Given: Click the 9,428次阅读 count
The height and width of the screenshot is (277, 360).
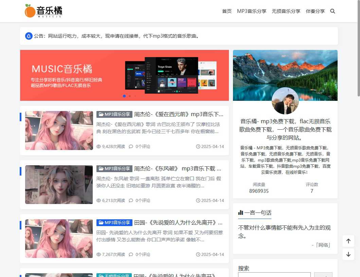Looking at the screenshot, I should click(x=113, y=146).
